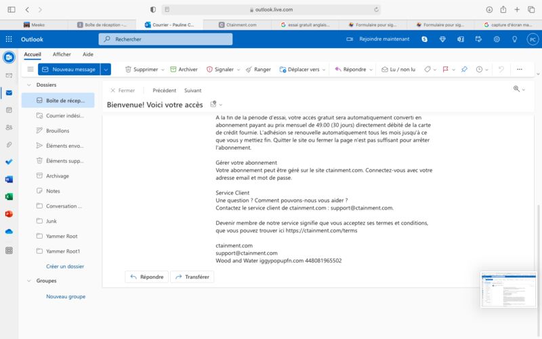Image resolution: width=542 pixels, height=339 pixels.
Task: Click the Skype icon in header
Action: 425,39
